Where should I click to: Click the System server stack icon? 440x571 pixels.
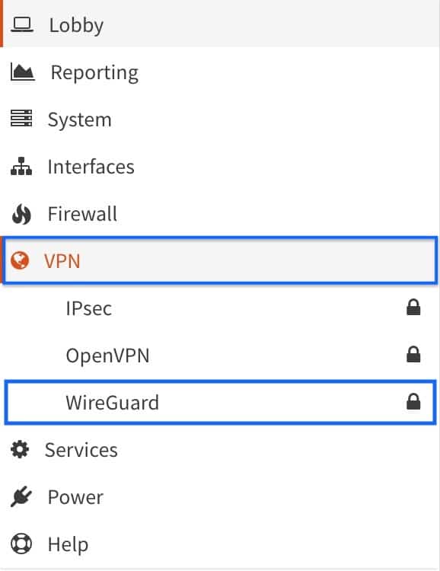[21, 118]
